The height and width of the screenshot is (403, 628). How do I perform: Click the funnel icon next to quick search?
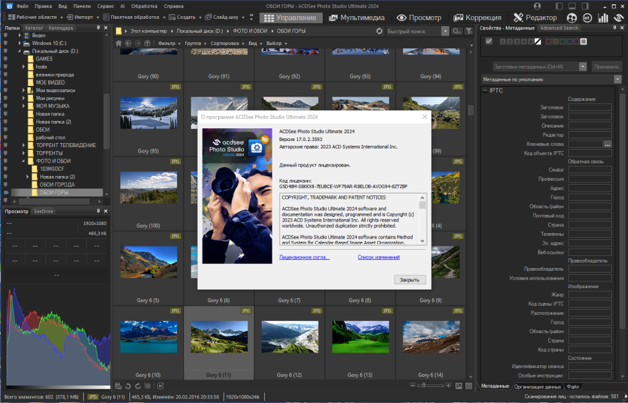[x=468, y=31]
